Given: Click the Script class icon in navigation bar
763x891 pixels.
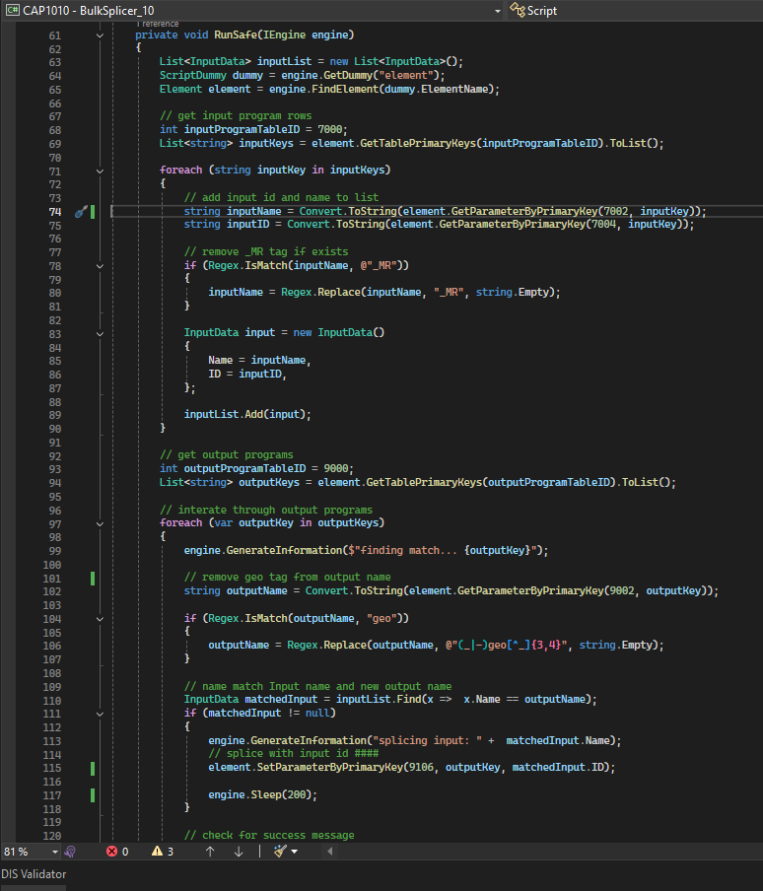Looking at the screenshot, I should click(516, 10).
